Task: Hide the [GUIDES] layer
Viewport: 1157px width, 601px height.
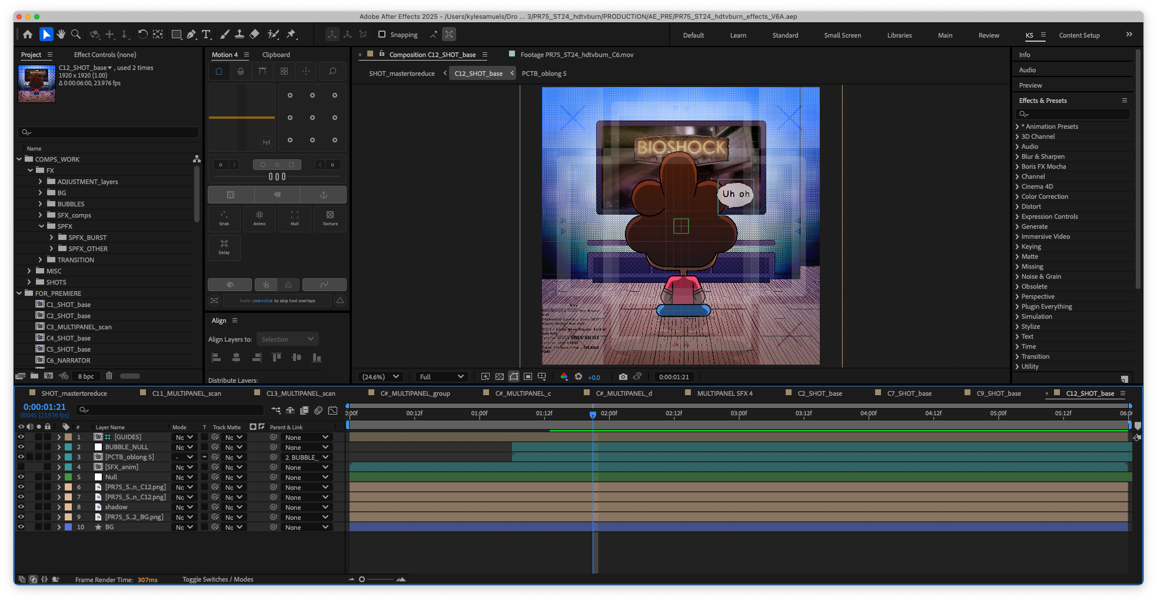Action: click(21, 437)
